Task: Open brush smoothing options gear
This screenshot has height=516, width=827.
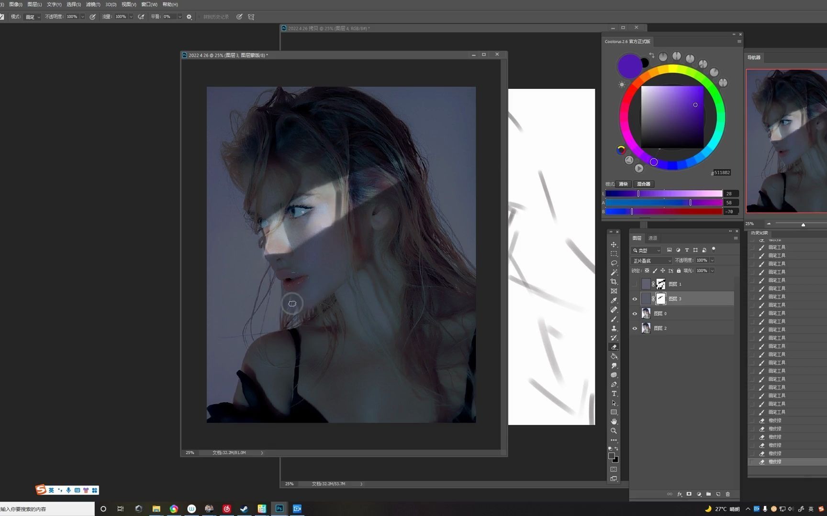Action: click(x=189, y=17)
